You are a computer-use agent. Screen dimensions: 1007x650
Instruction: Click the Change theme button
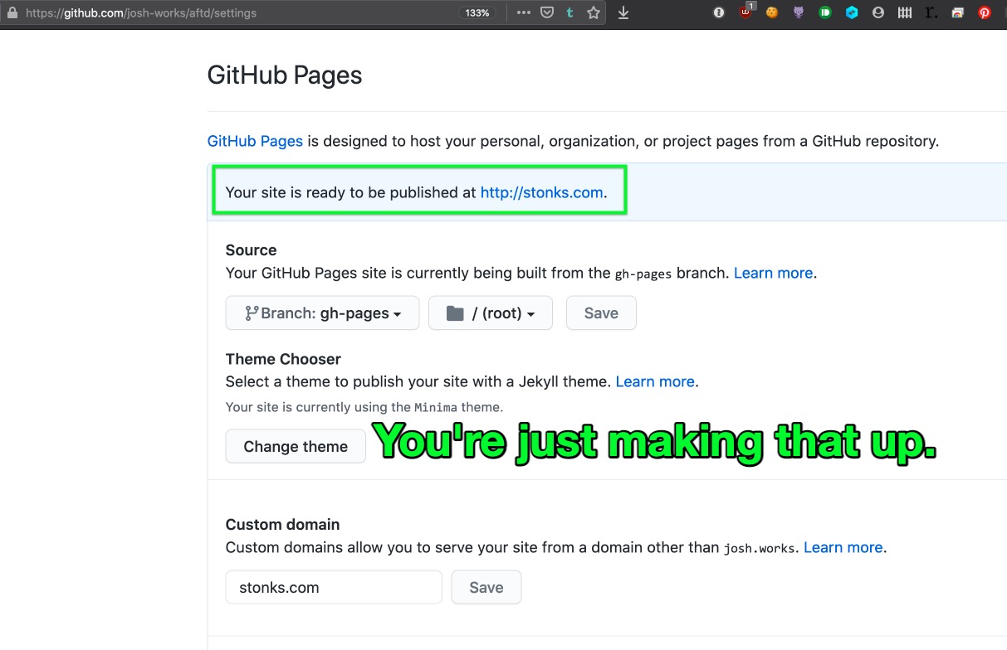pos(296,446)
